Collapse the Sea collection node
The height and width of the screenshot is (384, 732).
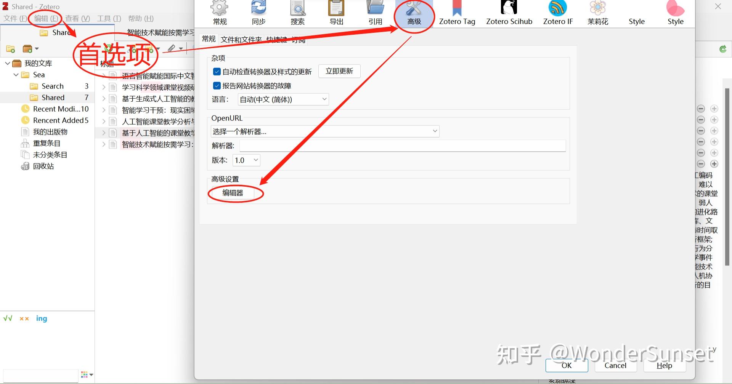[x=16, y=75]
